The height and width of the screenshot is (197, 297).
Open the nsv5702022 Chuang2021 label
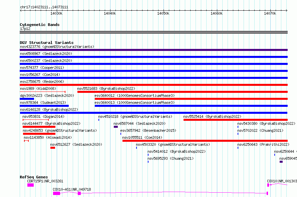pyautogui.click(x=260, y=130)
